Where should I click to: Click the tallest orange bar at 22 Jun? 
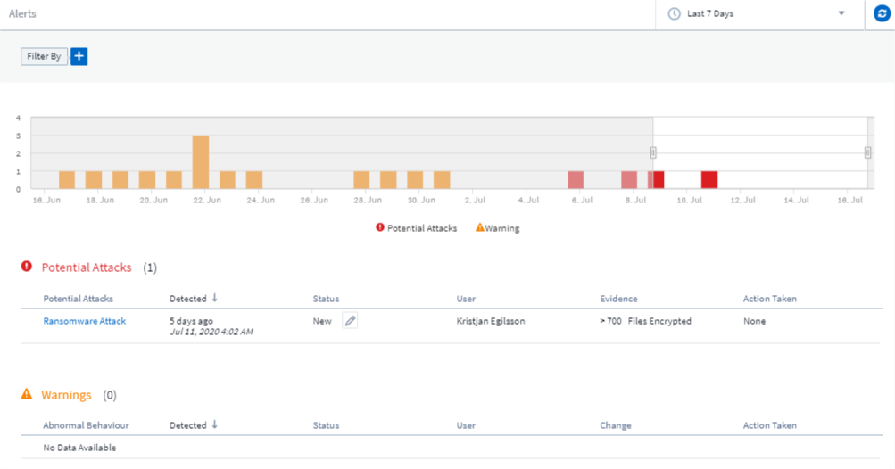point(201,162)
